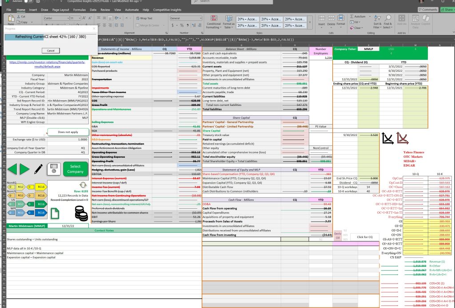The height and width of the screenshot is (308, 455).
Task: Click Delete cells icon in Cells group
Action: click(x=331, y=18)
